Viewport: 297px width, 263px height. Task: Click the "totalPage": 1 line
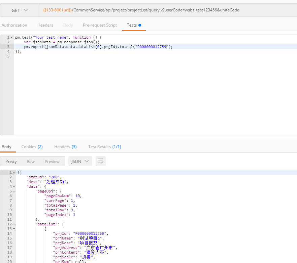pyautogui.click(x=61, y=205)
